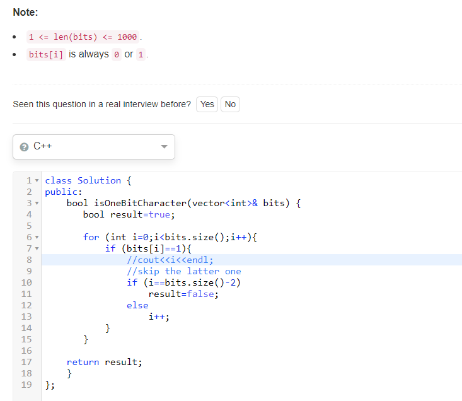The height and width of the screenshot is (401, 462).
Task: Open the C++ language dropdown
Action: point(94,147)
